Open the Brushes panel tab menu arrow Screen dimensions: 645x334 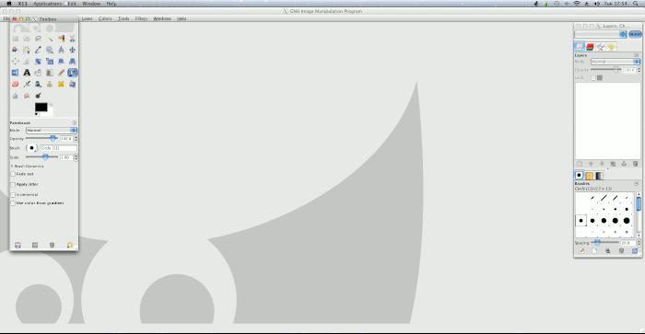pos(637,184)
